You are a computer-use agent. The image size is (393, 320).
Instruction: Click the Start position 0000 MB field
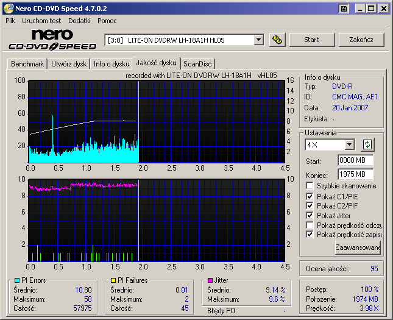(355, 160)
